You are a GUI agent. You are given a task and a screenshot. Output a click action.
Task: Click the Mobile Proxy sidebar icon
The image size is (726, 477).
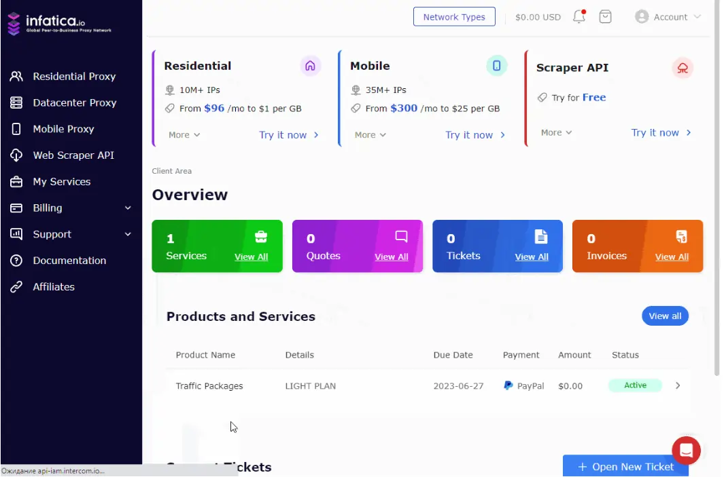(16, 129)
